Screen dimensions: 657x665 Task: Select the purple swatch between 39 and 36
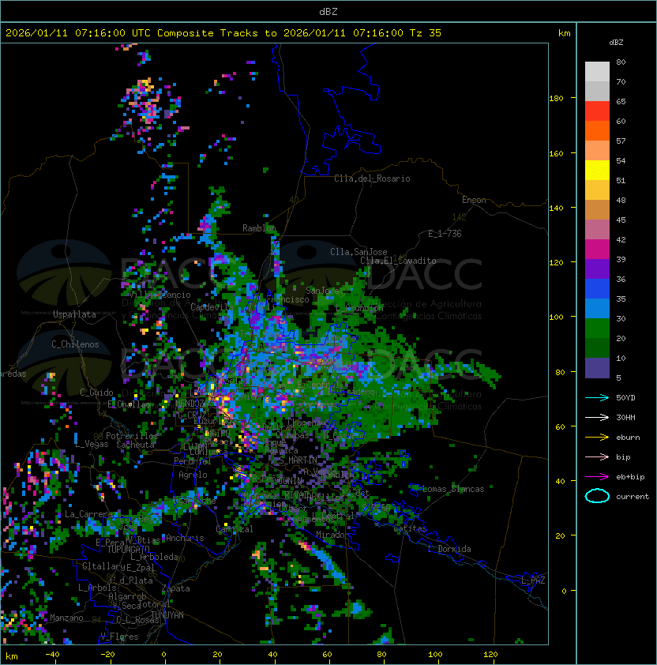(x=597, y=269)
